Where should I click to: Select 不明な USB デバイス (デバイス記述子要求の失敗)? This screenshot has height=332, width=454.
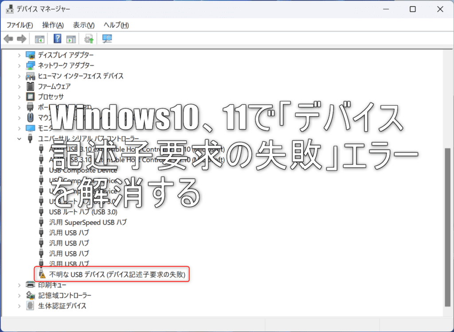click(117, 274)
